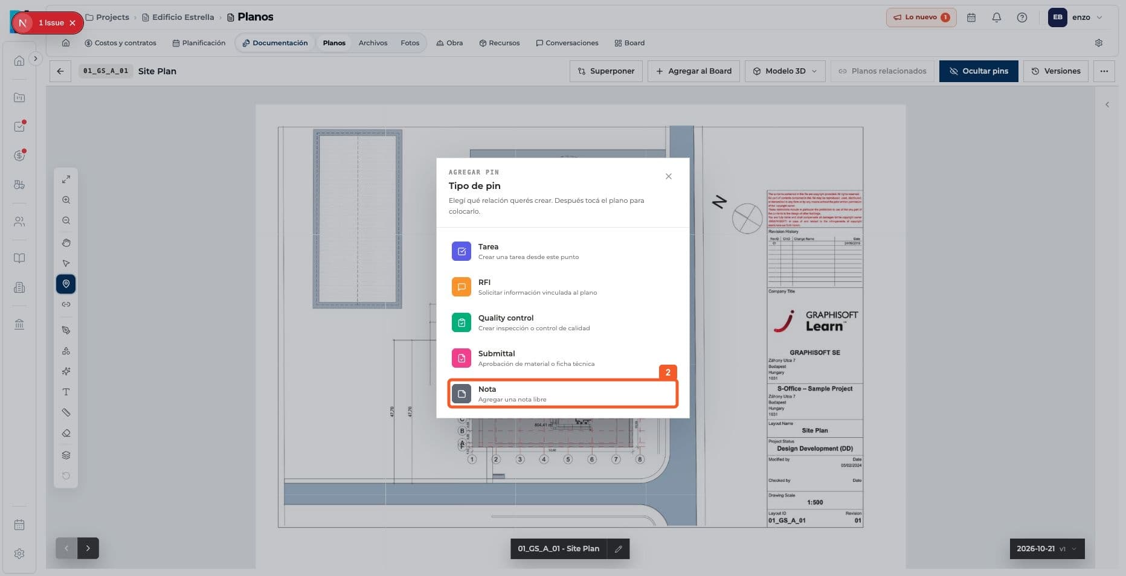Expand the right side panel chevron
Image resolution: width=1126 pixels, height=576 pixels.
pyautogui.click(x=1107, y=104)
